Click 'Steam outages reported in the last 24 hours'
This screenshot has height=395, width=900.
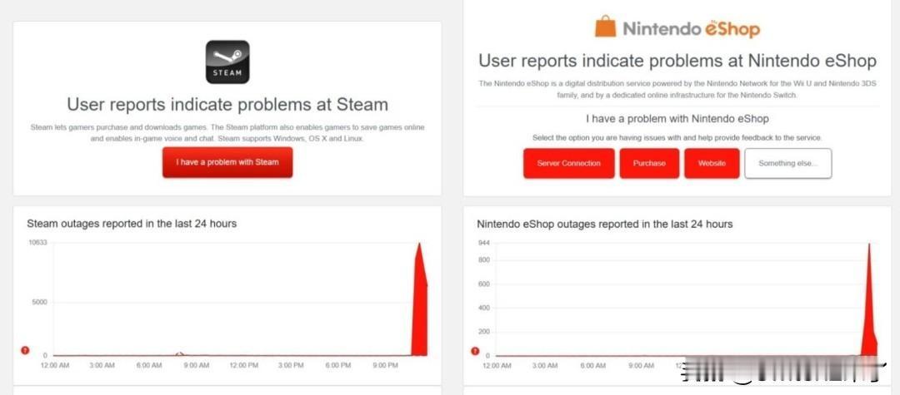tap(132, 223)
